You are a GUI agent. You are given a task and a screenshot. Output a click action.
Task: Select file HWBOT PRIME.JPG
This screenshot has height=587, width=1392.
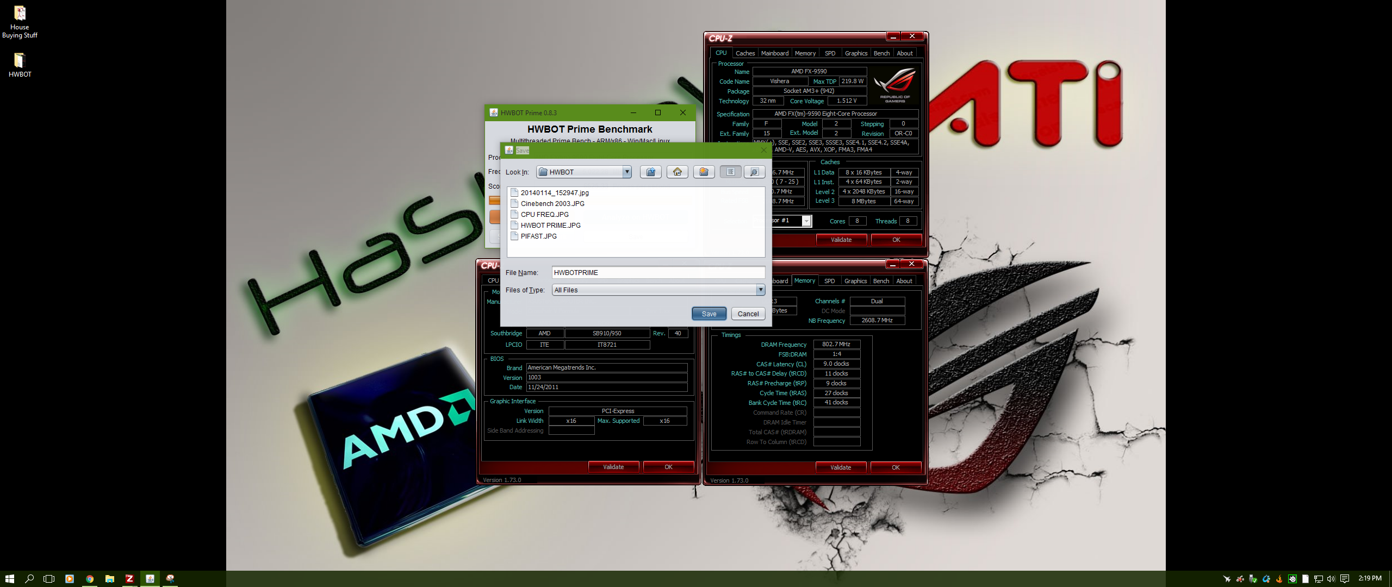click(546, 225)
